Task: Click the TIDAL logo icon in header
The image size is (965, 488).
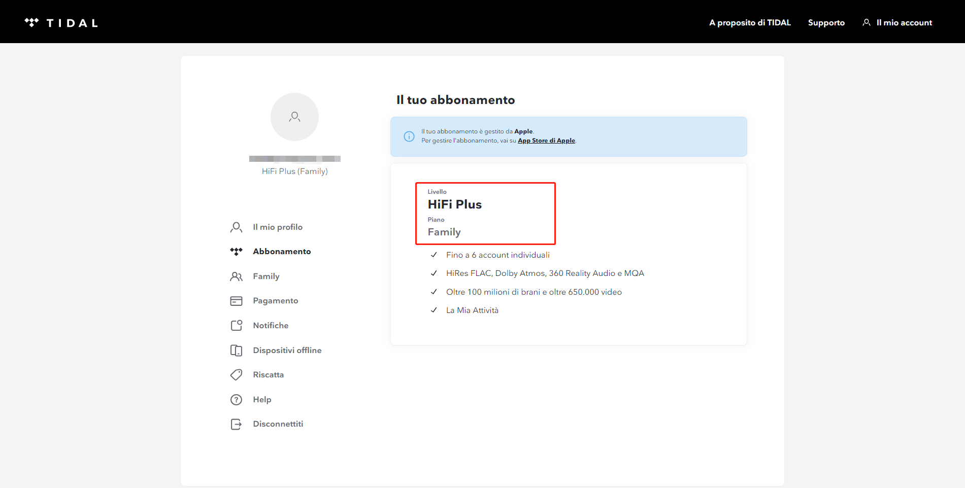Action: click(31, 23)
